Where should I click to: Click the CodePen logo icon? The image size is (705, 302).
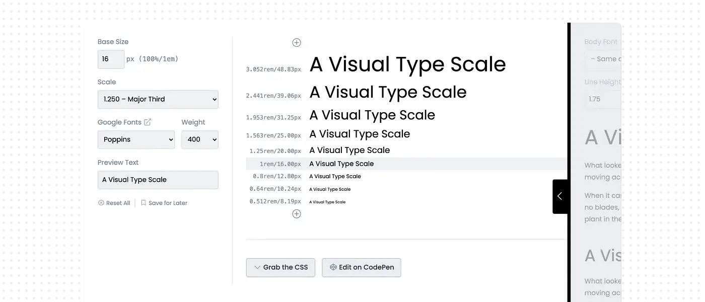(333, 267)
